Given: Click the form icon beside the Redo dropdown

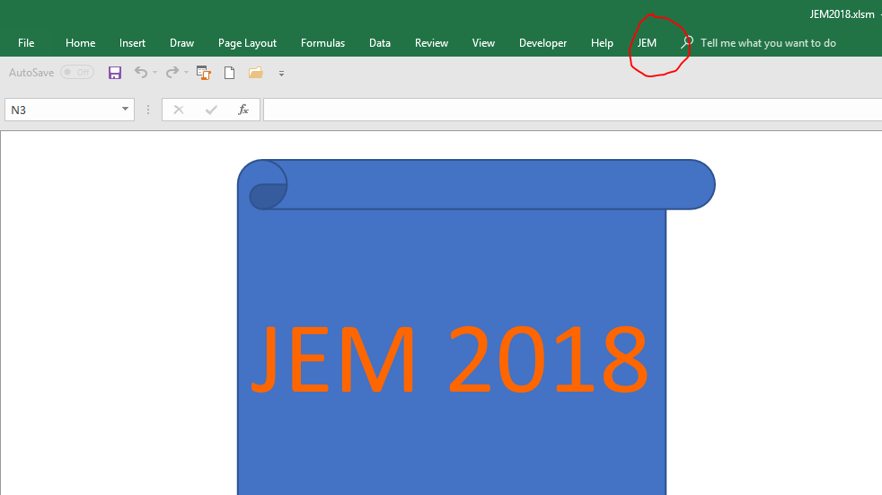Looking at the screenshot, I should [203, 73].
